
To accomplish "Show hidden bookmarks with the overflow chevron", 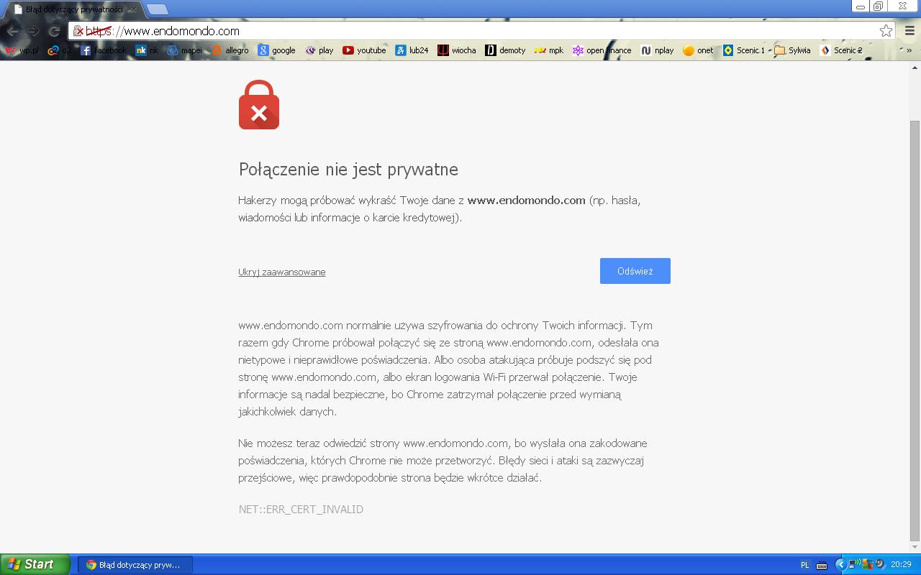I will coord(909,50).
